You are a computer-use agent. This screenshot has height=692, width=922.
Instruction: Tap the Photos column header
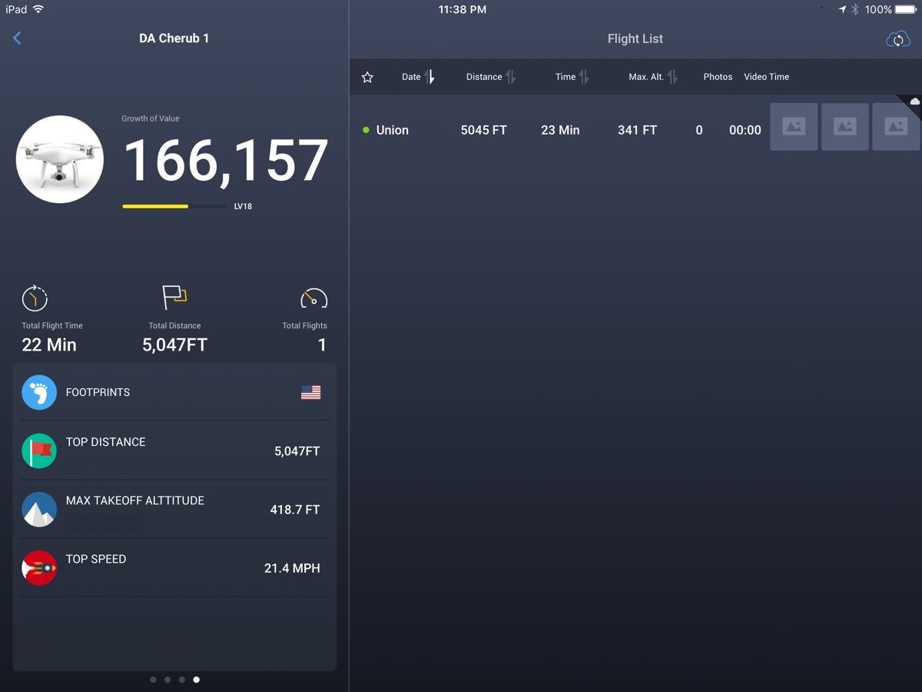coord(718,77)
